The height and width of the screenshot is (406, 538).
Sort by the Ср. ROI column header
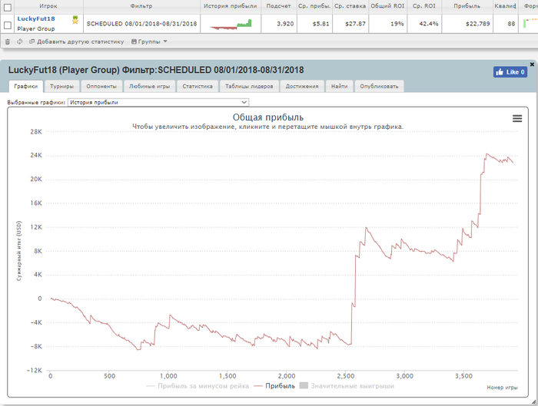pos(424,6)
